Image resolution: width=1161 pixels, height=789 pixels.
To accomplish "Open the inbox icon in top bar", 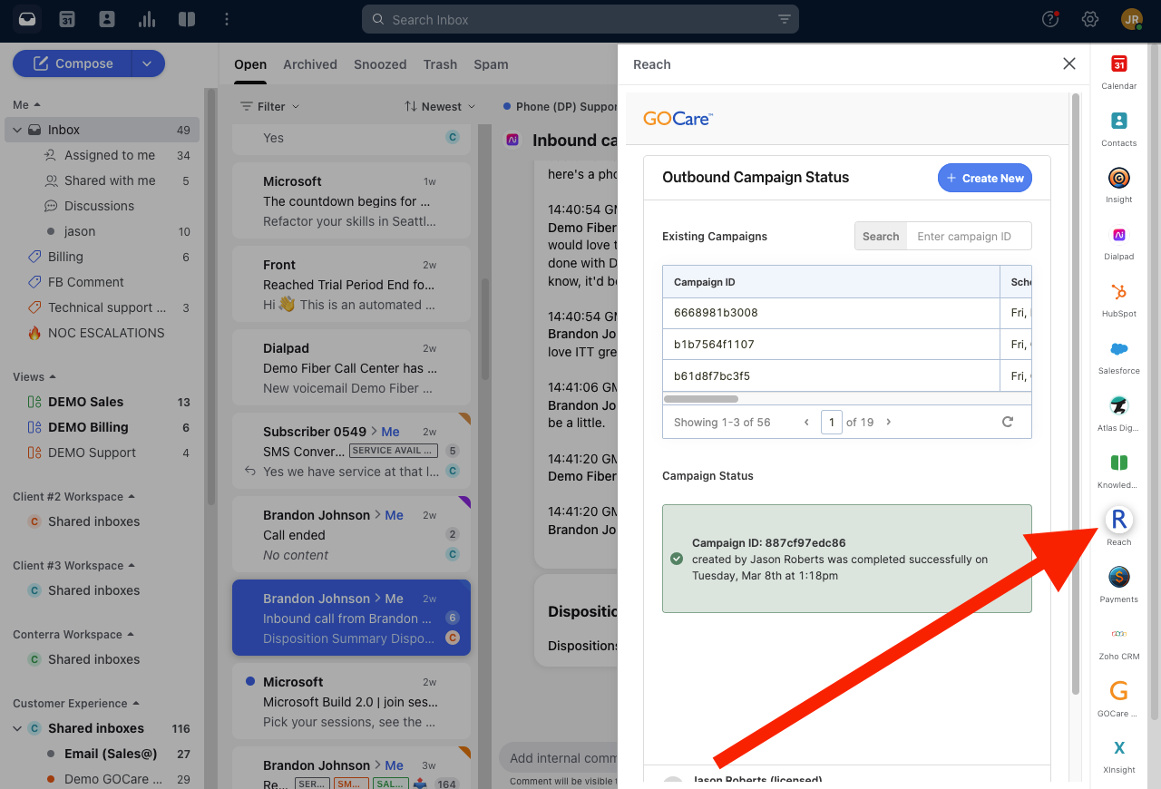I will tap(27, 19).
